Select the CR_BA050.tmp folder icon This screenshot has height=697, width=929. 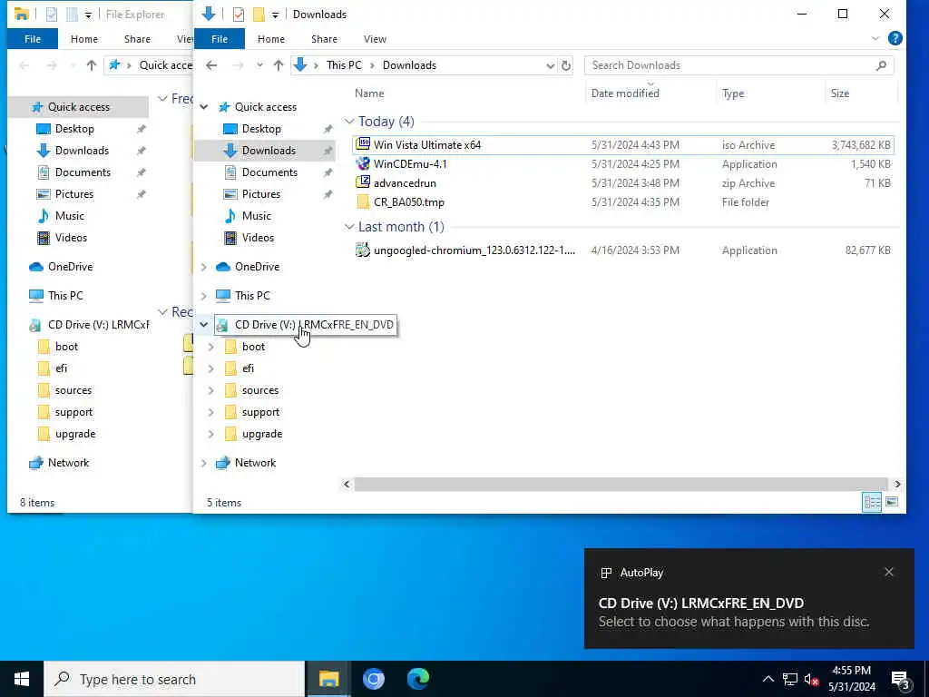363,202
